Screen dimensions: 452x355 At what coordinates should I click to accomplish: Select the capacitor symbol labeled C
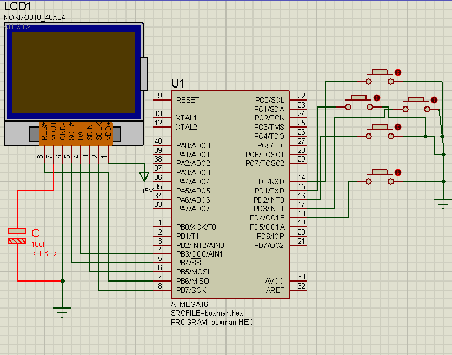[17, 236]
